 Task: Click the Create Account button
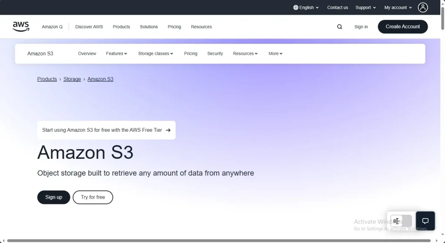pyautogui.click(x=402, y=27)
